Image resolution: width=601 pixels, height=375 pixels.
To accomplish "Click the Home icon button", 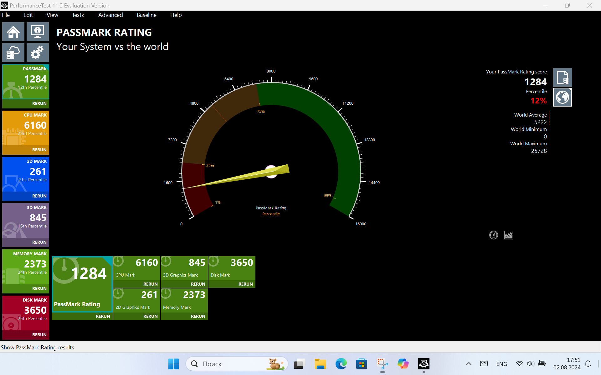I will (13, 32).
